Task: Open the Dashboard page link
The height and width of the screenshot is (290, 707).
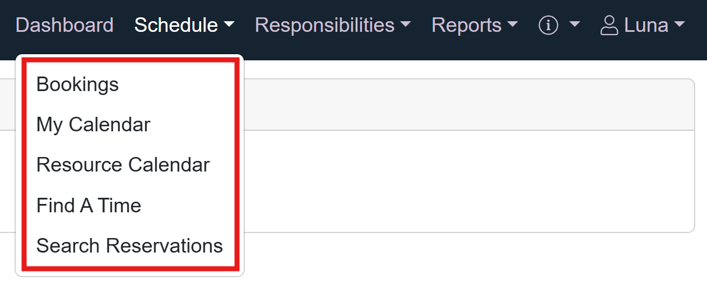Action: coord(64,25)
